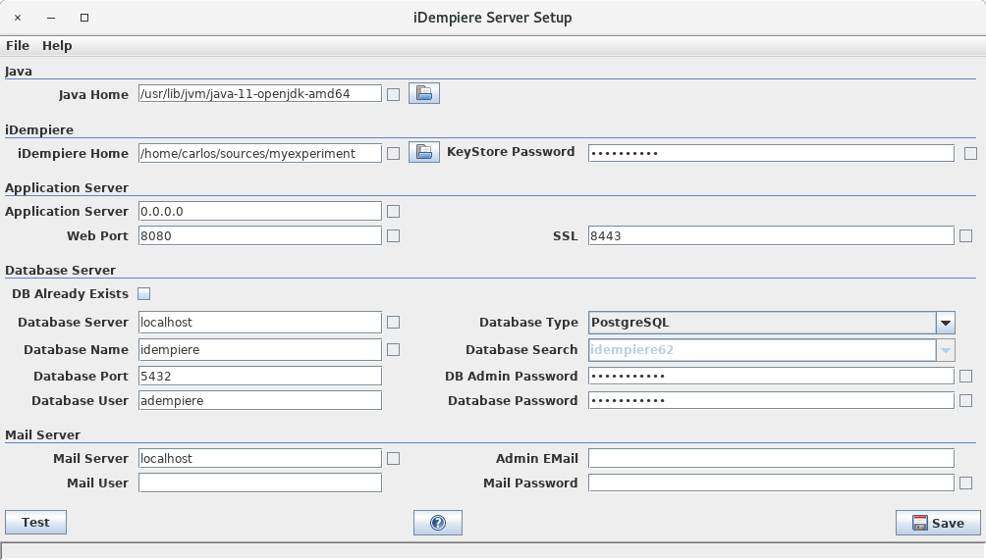Click the Mail Server status checkbox

393,459
